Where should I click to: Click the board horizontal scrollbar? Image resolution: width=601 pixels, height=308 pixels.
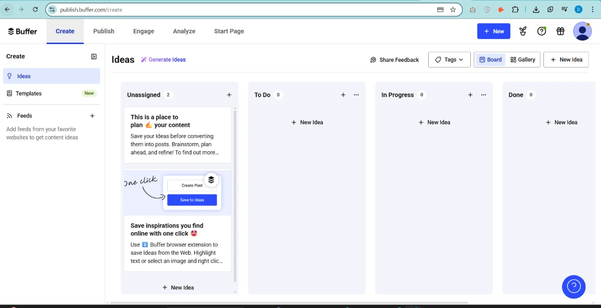289,302
